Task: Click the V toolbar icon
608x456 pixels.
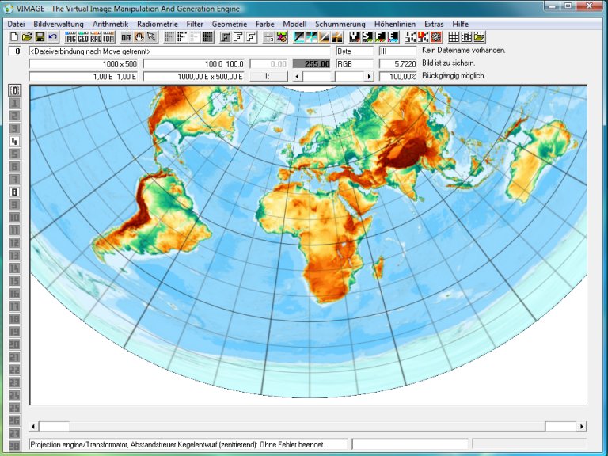Action: click(355, 37)
